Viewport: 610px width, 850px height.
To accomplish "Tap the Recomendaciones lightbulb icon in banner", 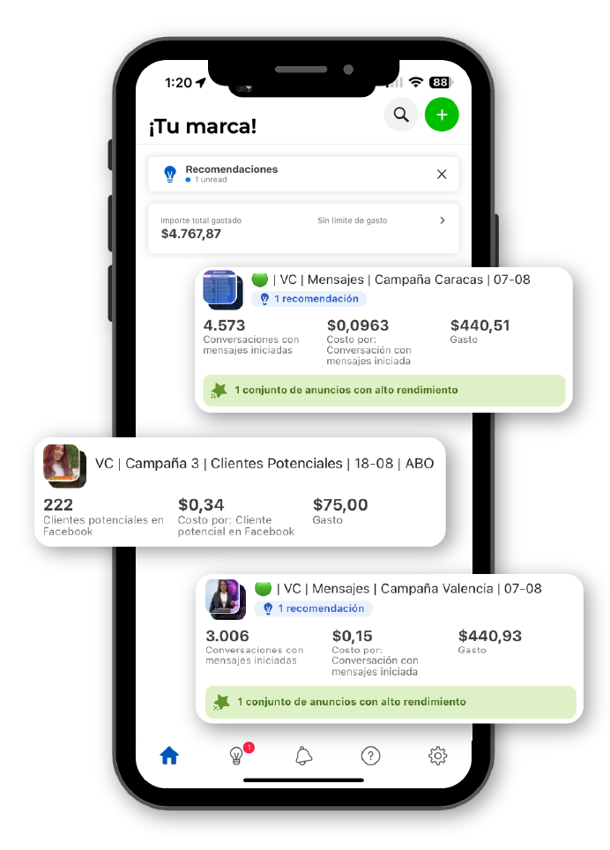I will [170, 175].
